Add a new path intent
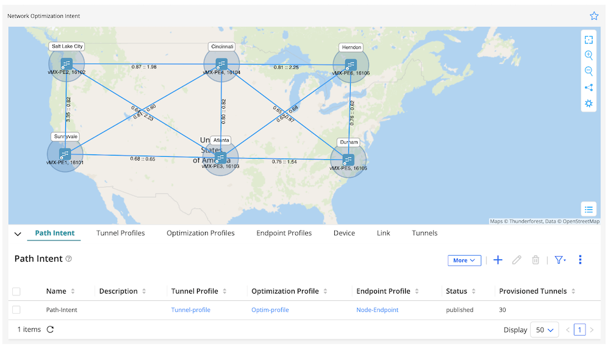 click(498, 260)
